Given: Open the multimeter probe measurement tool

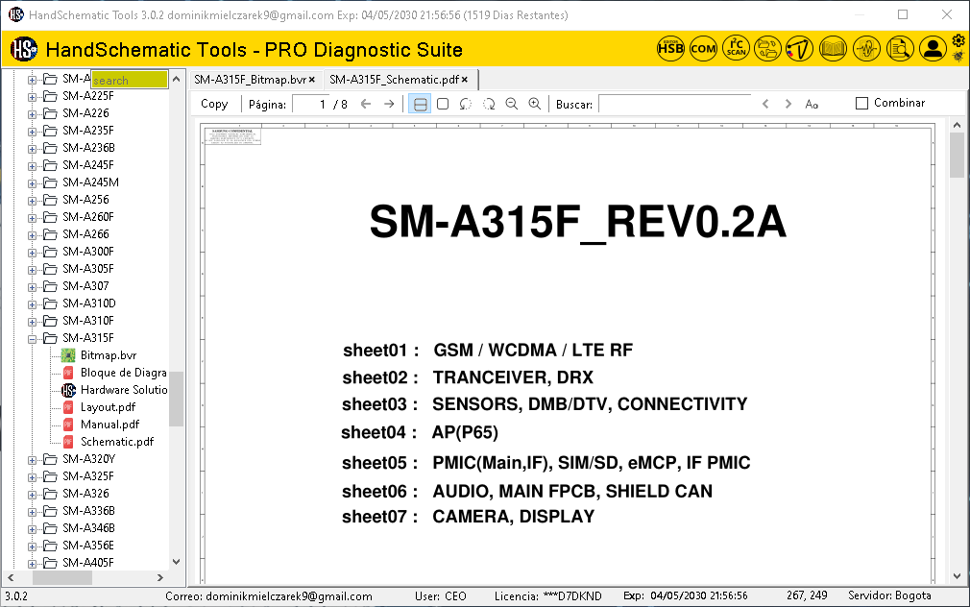Looking at the screenshot, I should pos(799,48).
